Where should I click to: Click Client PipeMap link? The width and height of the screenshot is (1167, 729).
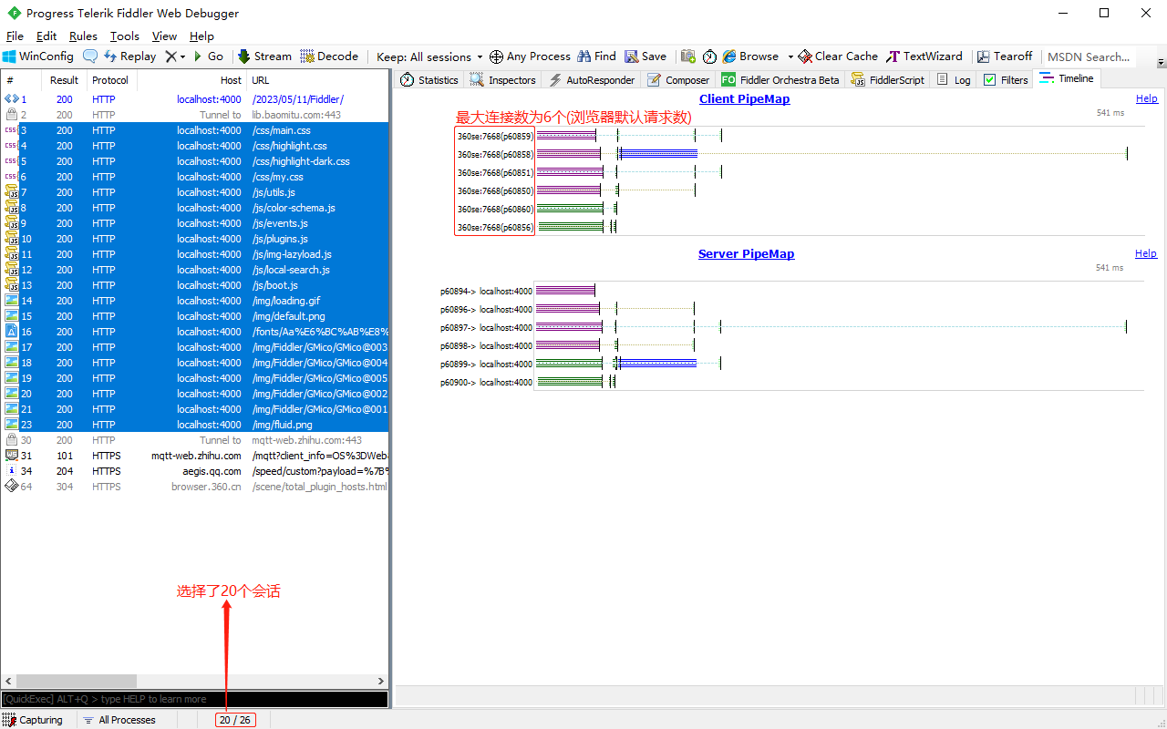[744, 98]
